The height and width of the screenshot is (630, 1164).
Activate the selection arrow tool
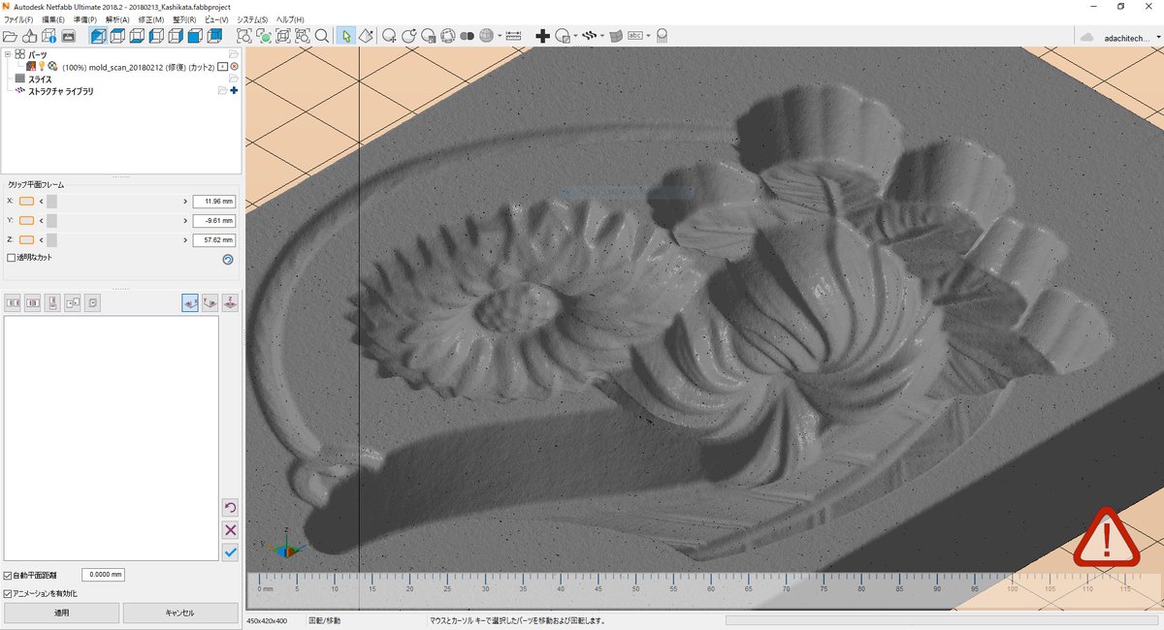[346, 36]
